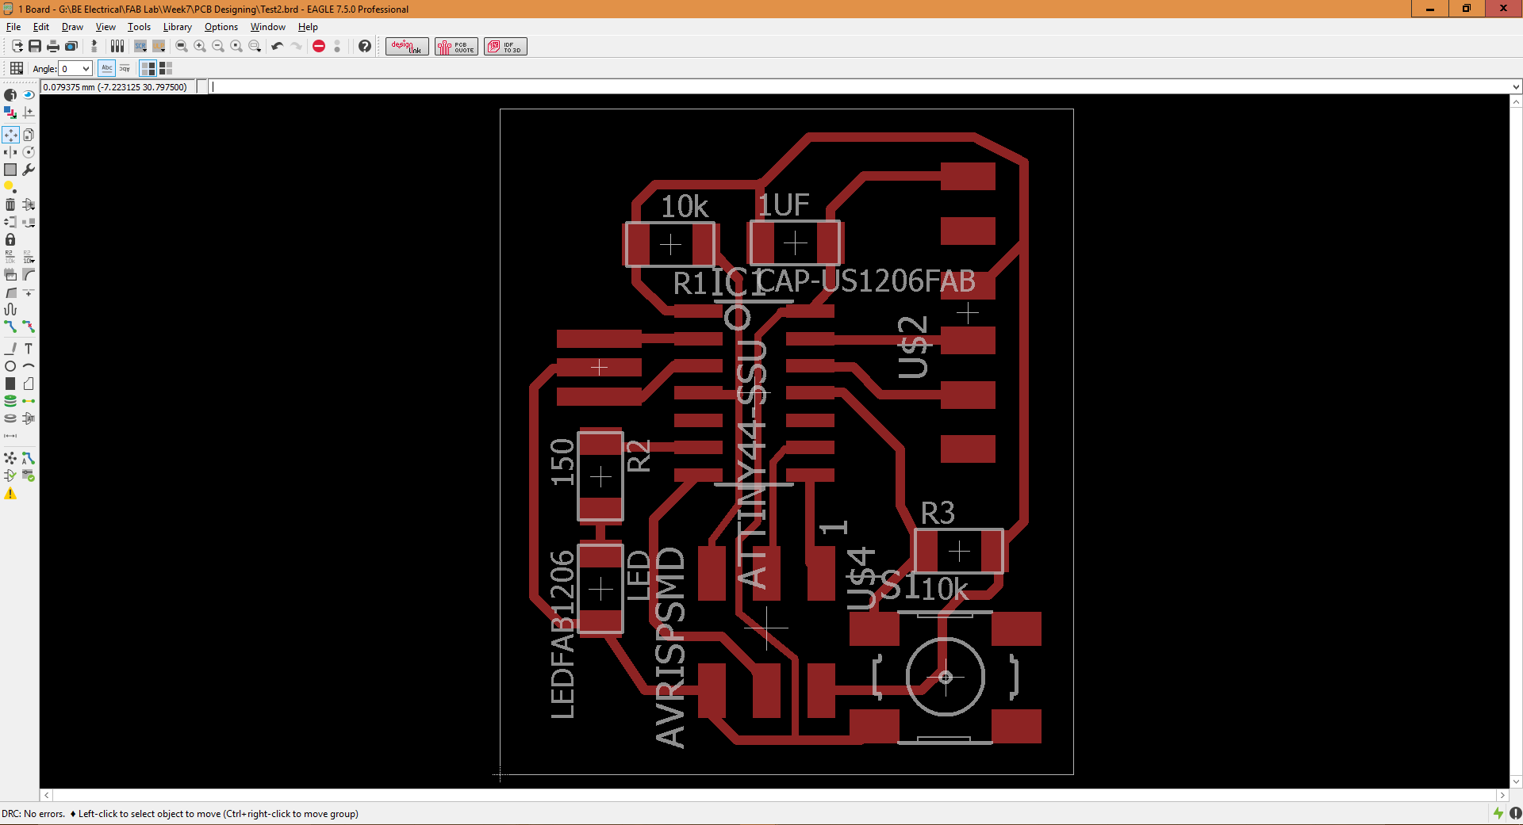
Task: Select the Polygon tool
Action: point(29,384)
